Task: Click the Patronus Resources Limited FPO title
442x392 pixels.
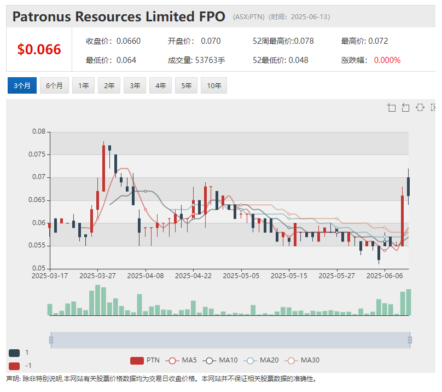Action: coord(119,16)
